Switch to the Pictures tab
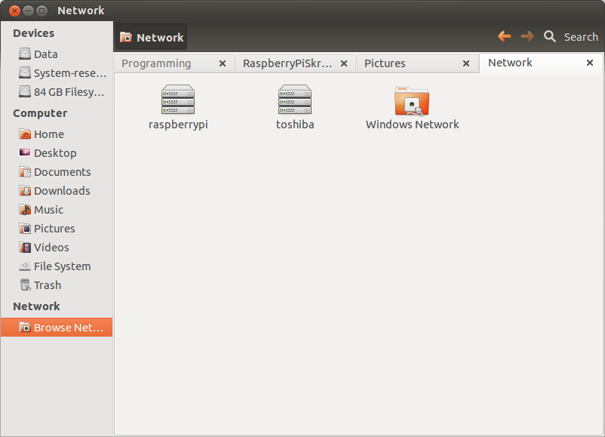The height and width of the screenshot is (437, 605). click(385, 63)
